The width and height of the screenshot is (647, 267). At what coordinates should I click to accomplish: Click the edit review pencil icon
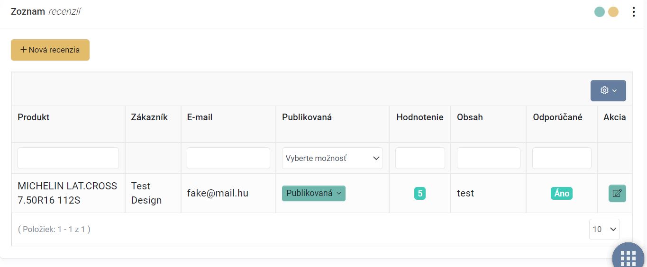617,193
